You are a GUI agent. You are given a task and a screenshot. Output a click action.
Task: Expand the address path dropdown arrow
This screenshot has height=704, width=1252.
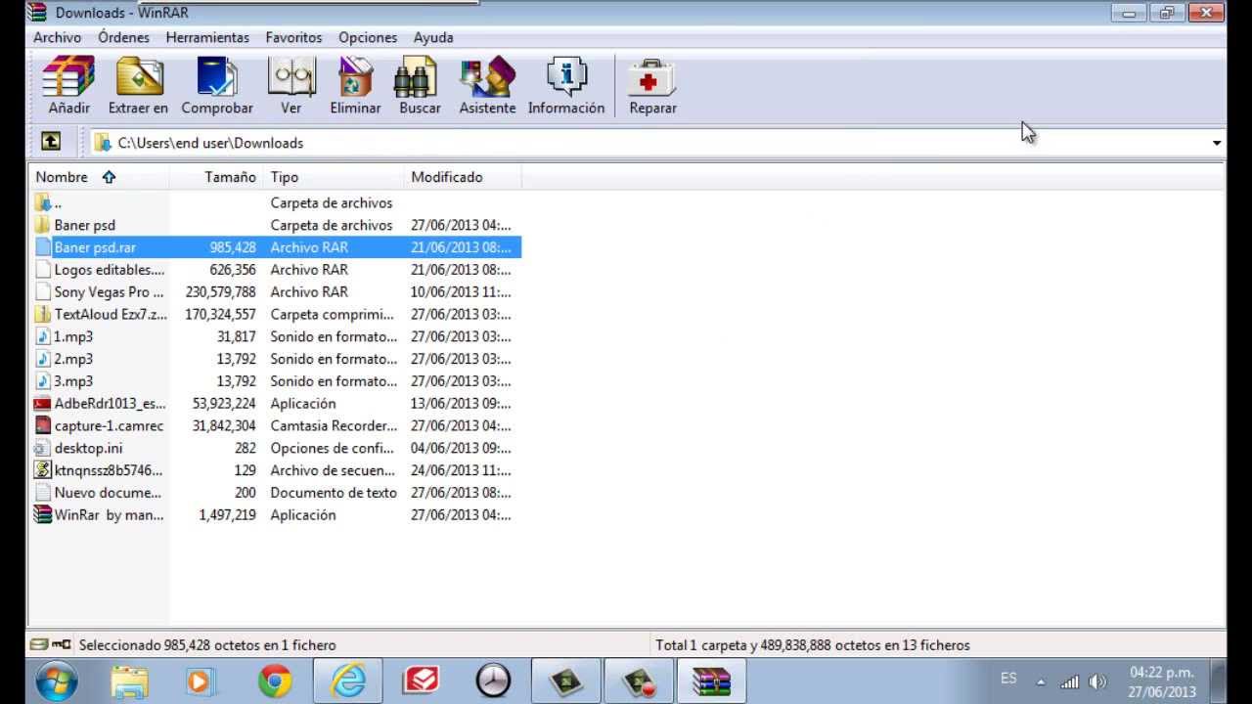[x=1217, y=143]
